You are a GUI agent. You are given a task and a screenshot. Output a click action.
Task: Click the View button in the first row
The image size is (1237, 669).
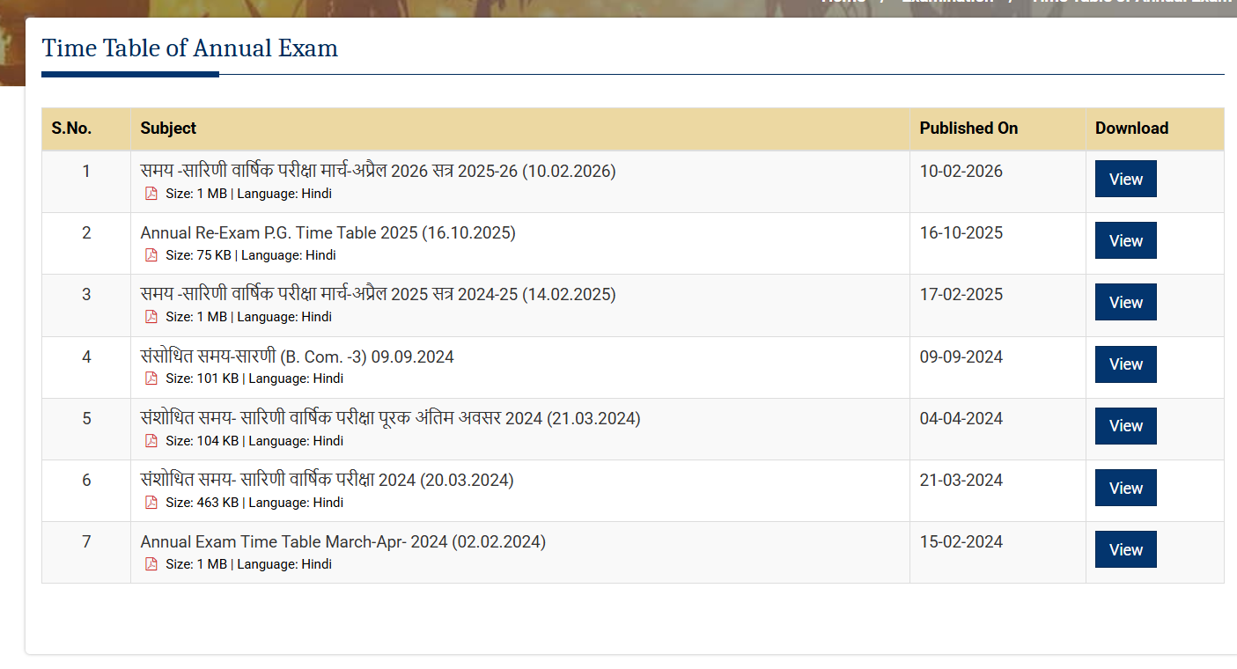coord(1125,179)
